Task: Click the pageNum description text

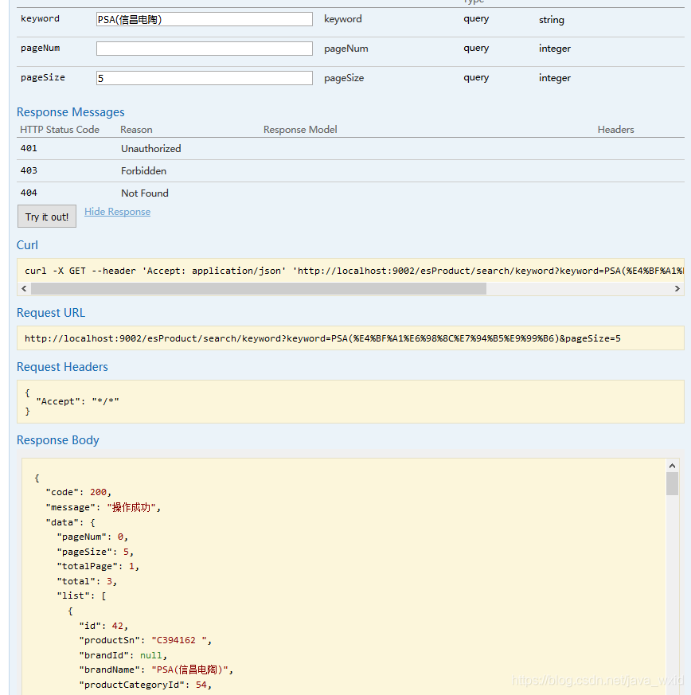Action: (x=346, y=49)
